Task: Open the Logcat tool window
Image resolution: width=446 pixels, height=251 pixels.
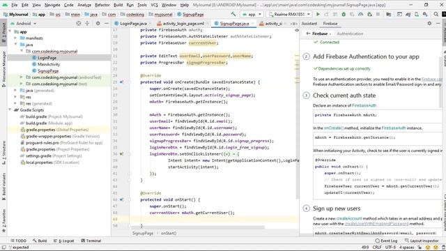Action: pyautogui.click(x=63, y=241)
